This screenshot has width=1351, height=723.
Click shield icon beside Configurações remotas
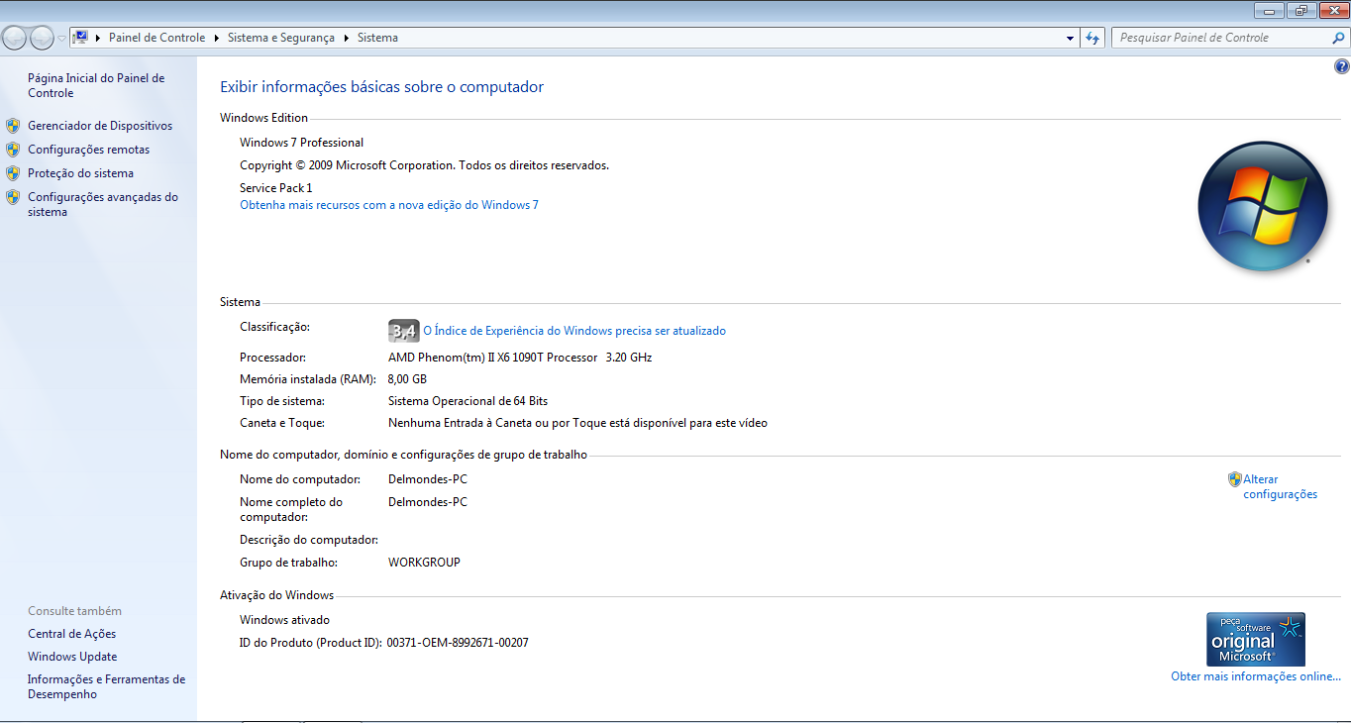point(13,150)
